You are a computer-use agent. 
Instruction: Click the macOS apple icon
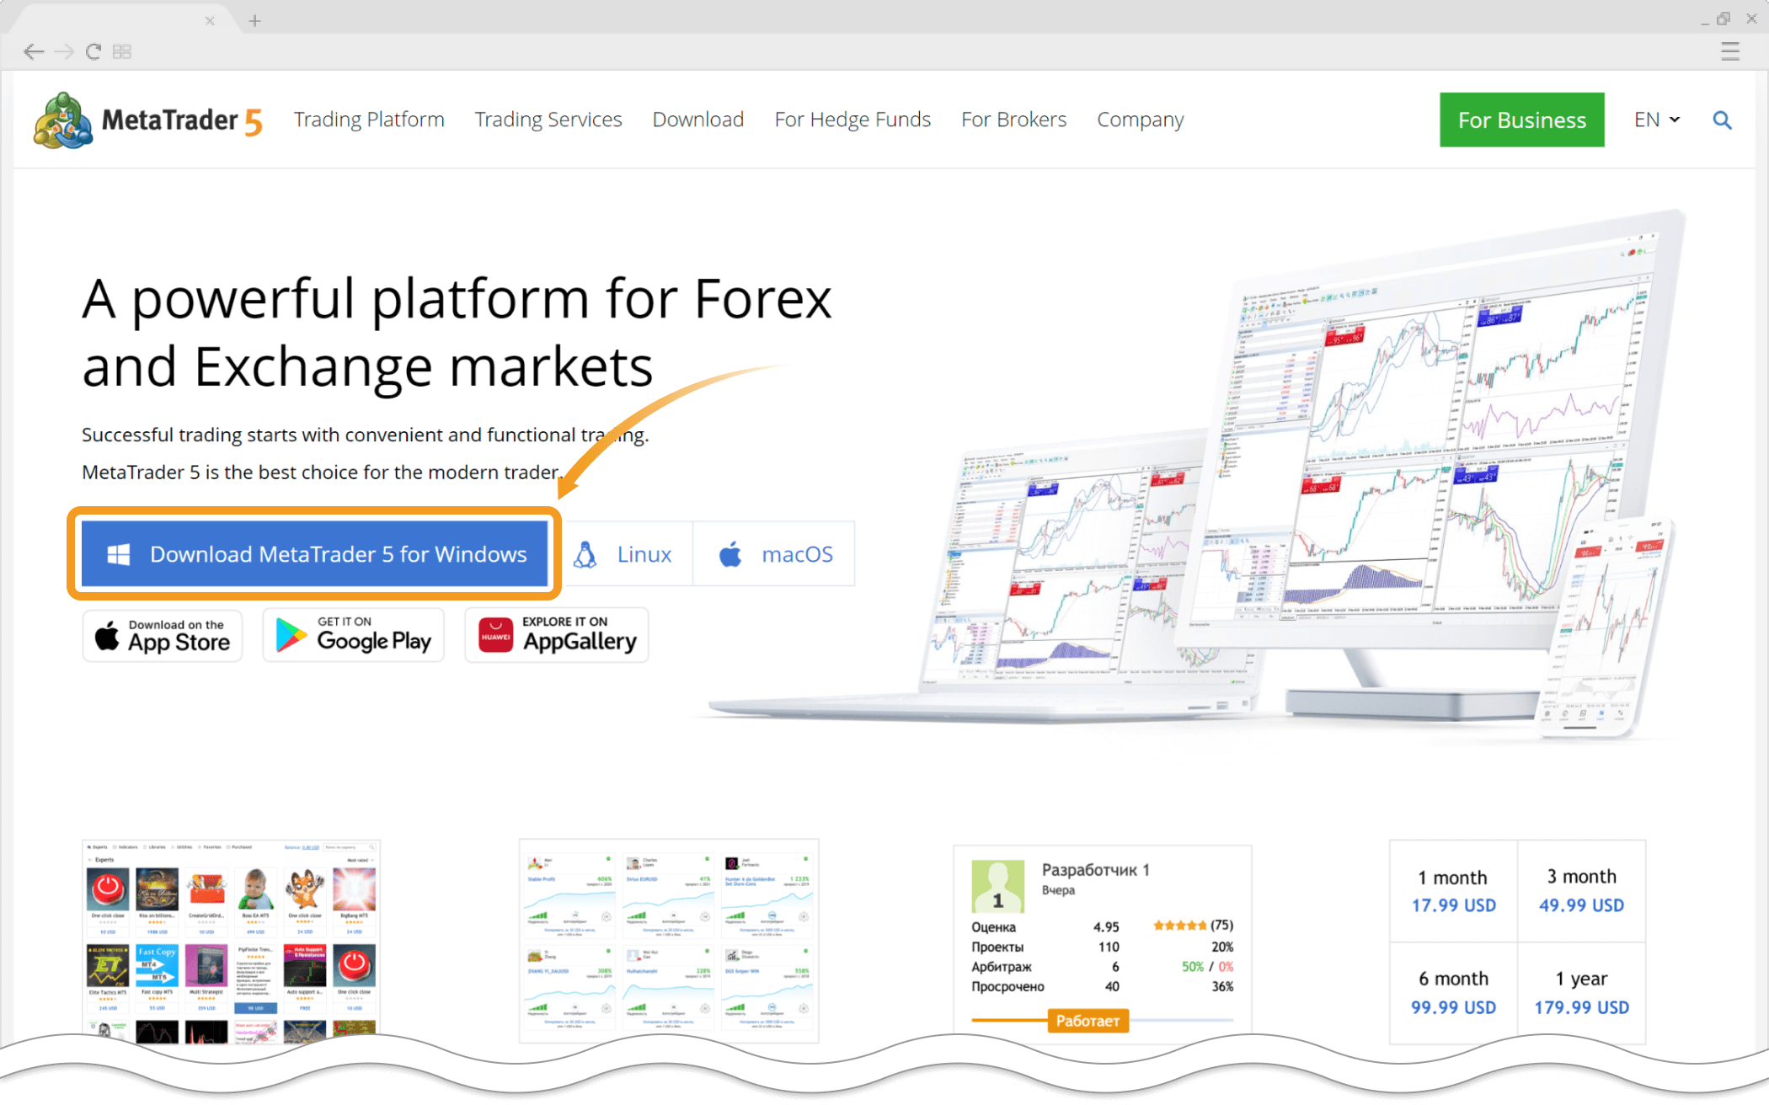pyautogui.click(x=730, y=554)
